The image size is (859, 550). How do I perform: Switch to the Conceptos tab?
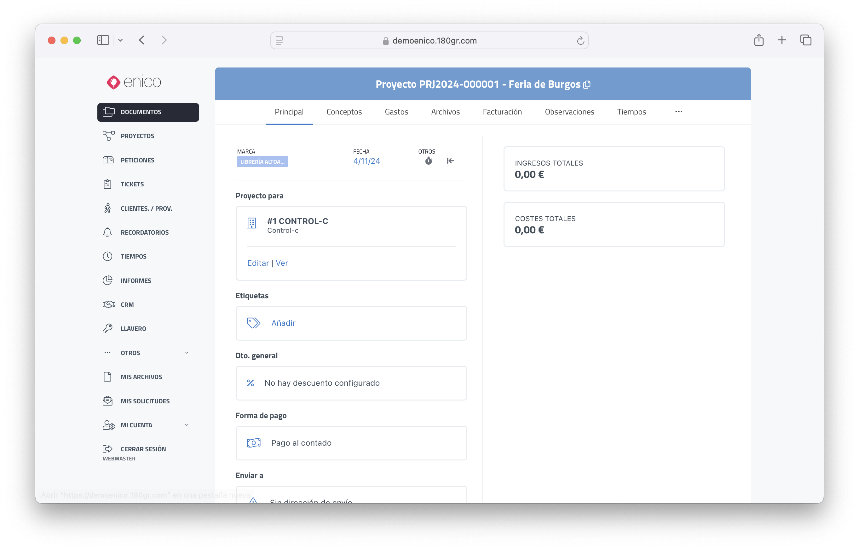coord(344,112)
